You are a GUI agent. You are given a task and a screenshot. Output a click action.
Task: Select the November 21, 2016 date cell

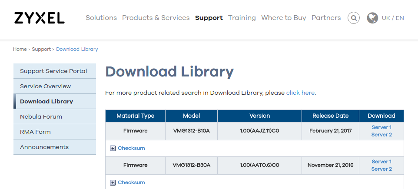[331, 166]
